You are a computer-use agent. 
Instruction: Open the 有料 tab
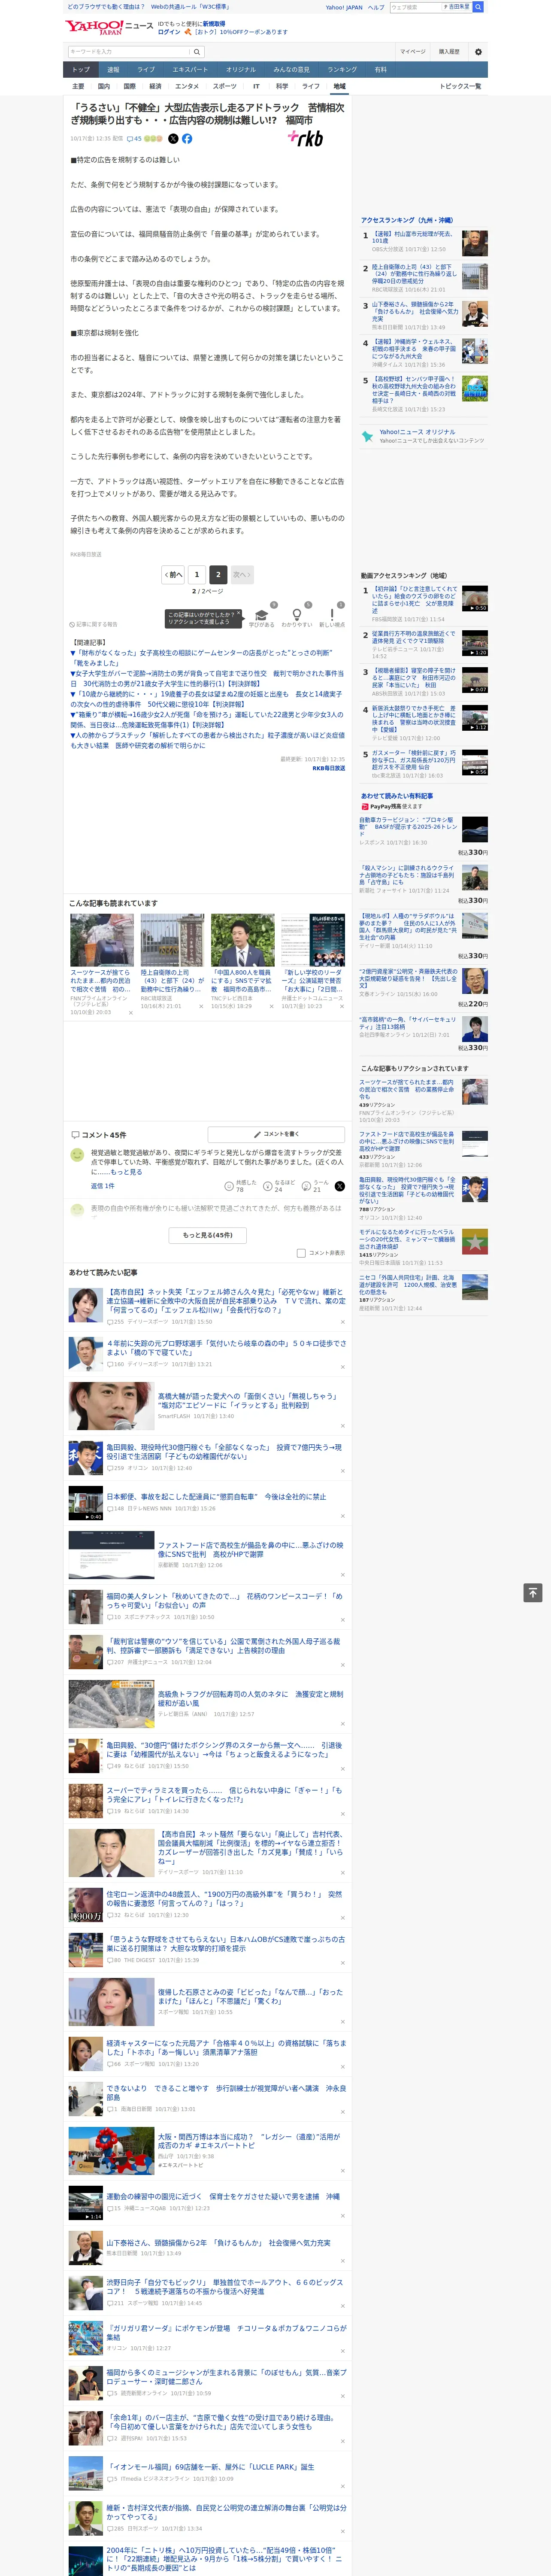coord(380,70)
